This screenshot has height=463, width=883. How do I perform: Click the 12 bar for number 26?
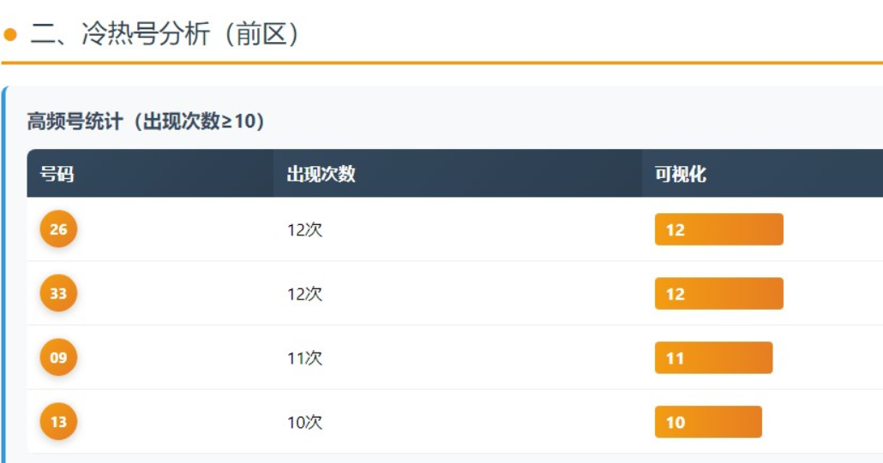(718, 229)
